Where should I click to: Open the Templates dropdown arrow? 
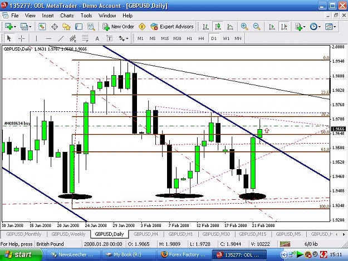tap(335, 27)
